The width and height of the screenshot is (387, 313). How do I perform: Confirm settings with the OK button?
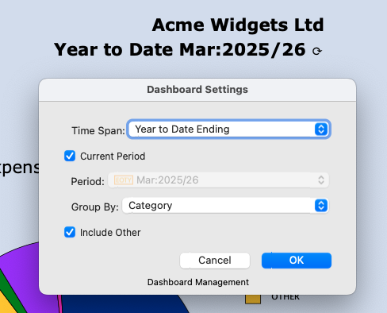click(x=297, y=261)
